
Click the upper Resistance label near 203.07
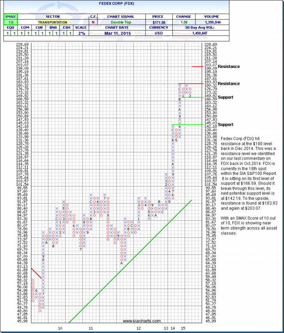(229, 66)
